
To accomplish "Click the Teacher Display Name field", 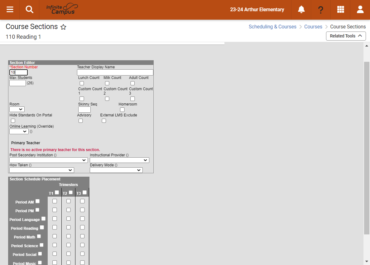I will point(115,72).
